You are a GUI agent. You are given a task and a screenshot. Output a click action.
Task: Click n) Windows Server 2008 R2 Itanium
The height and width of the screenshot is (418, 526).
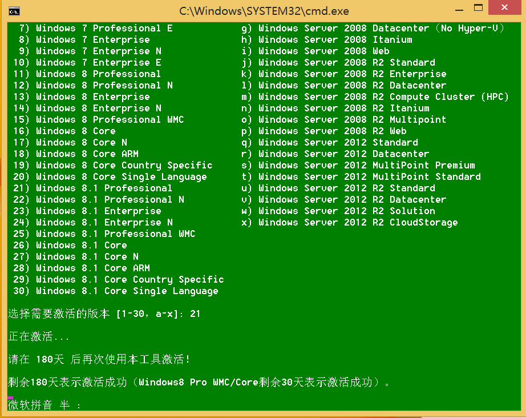coord(335,108)
